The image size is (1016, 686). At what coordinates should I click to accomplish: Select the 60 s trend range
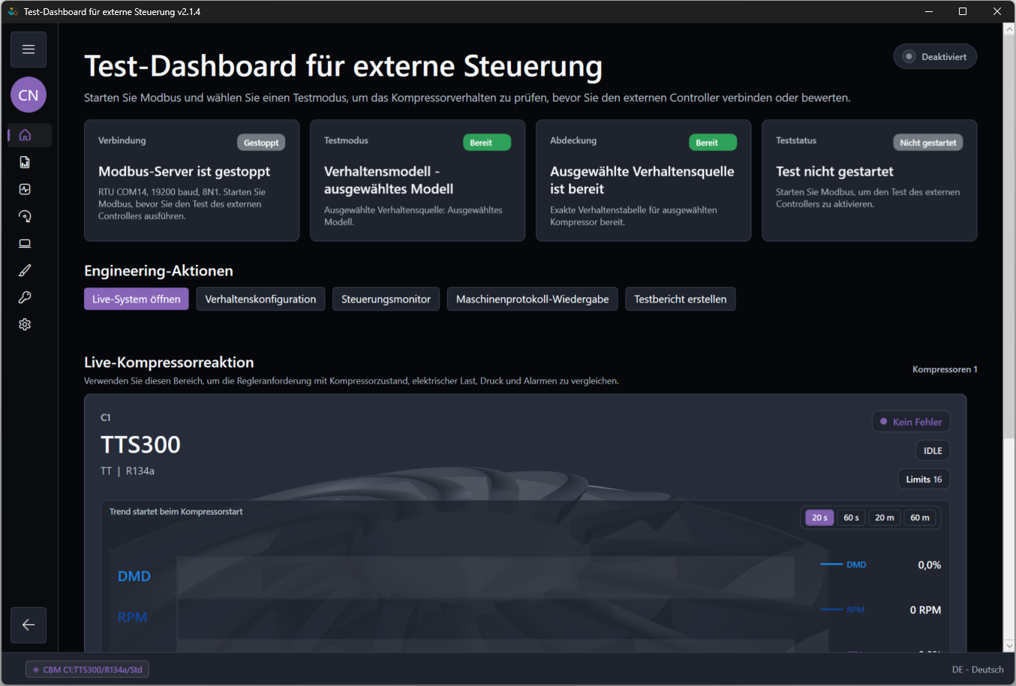(851, 518)
